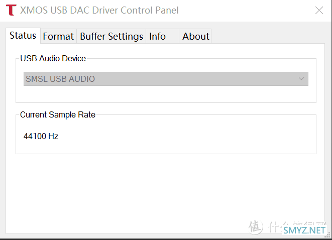Click empty space inside USB Audio Device box
This screenshot has width=332, height=240.
[166, 94]
